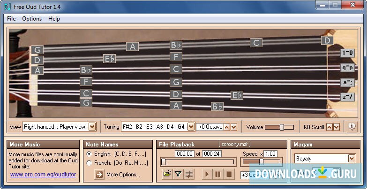Start playback with the Play button
The image size is (367, 189).
click(x=207, y=174)
